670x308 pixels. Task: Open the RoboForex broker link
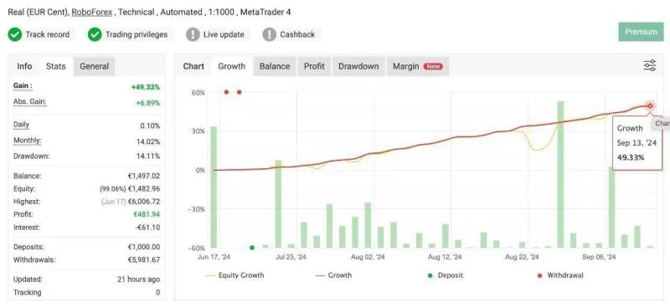pos(92,13)
